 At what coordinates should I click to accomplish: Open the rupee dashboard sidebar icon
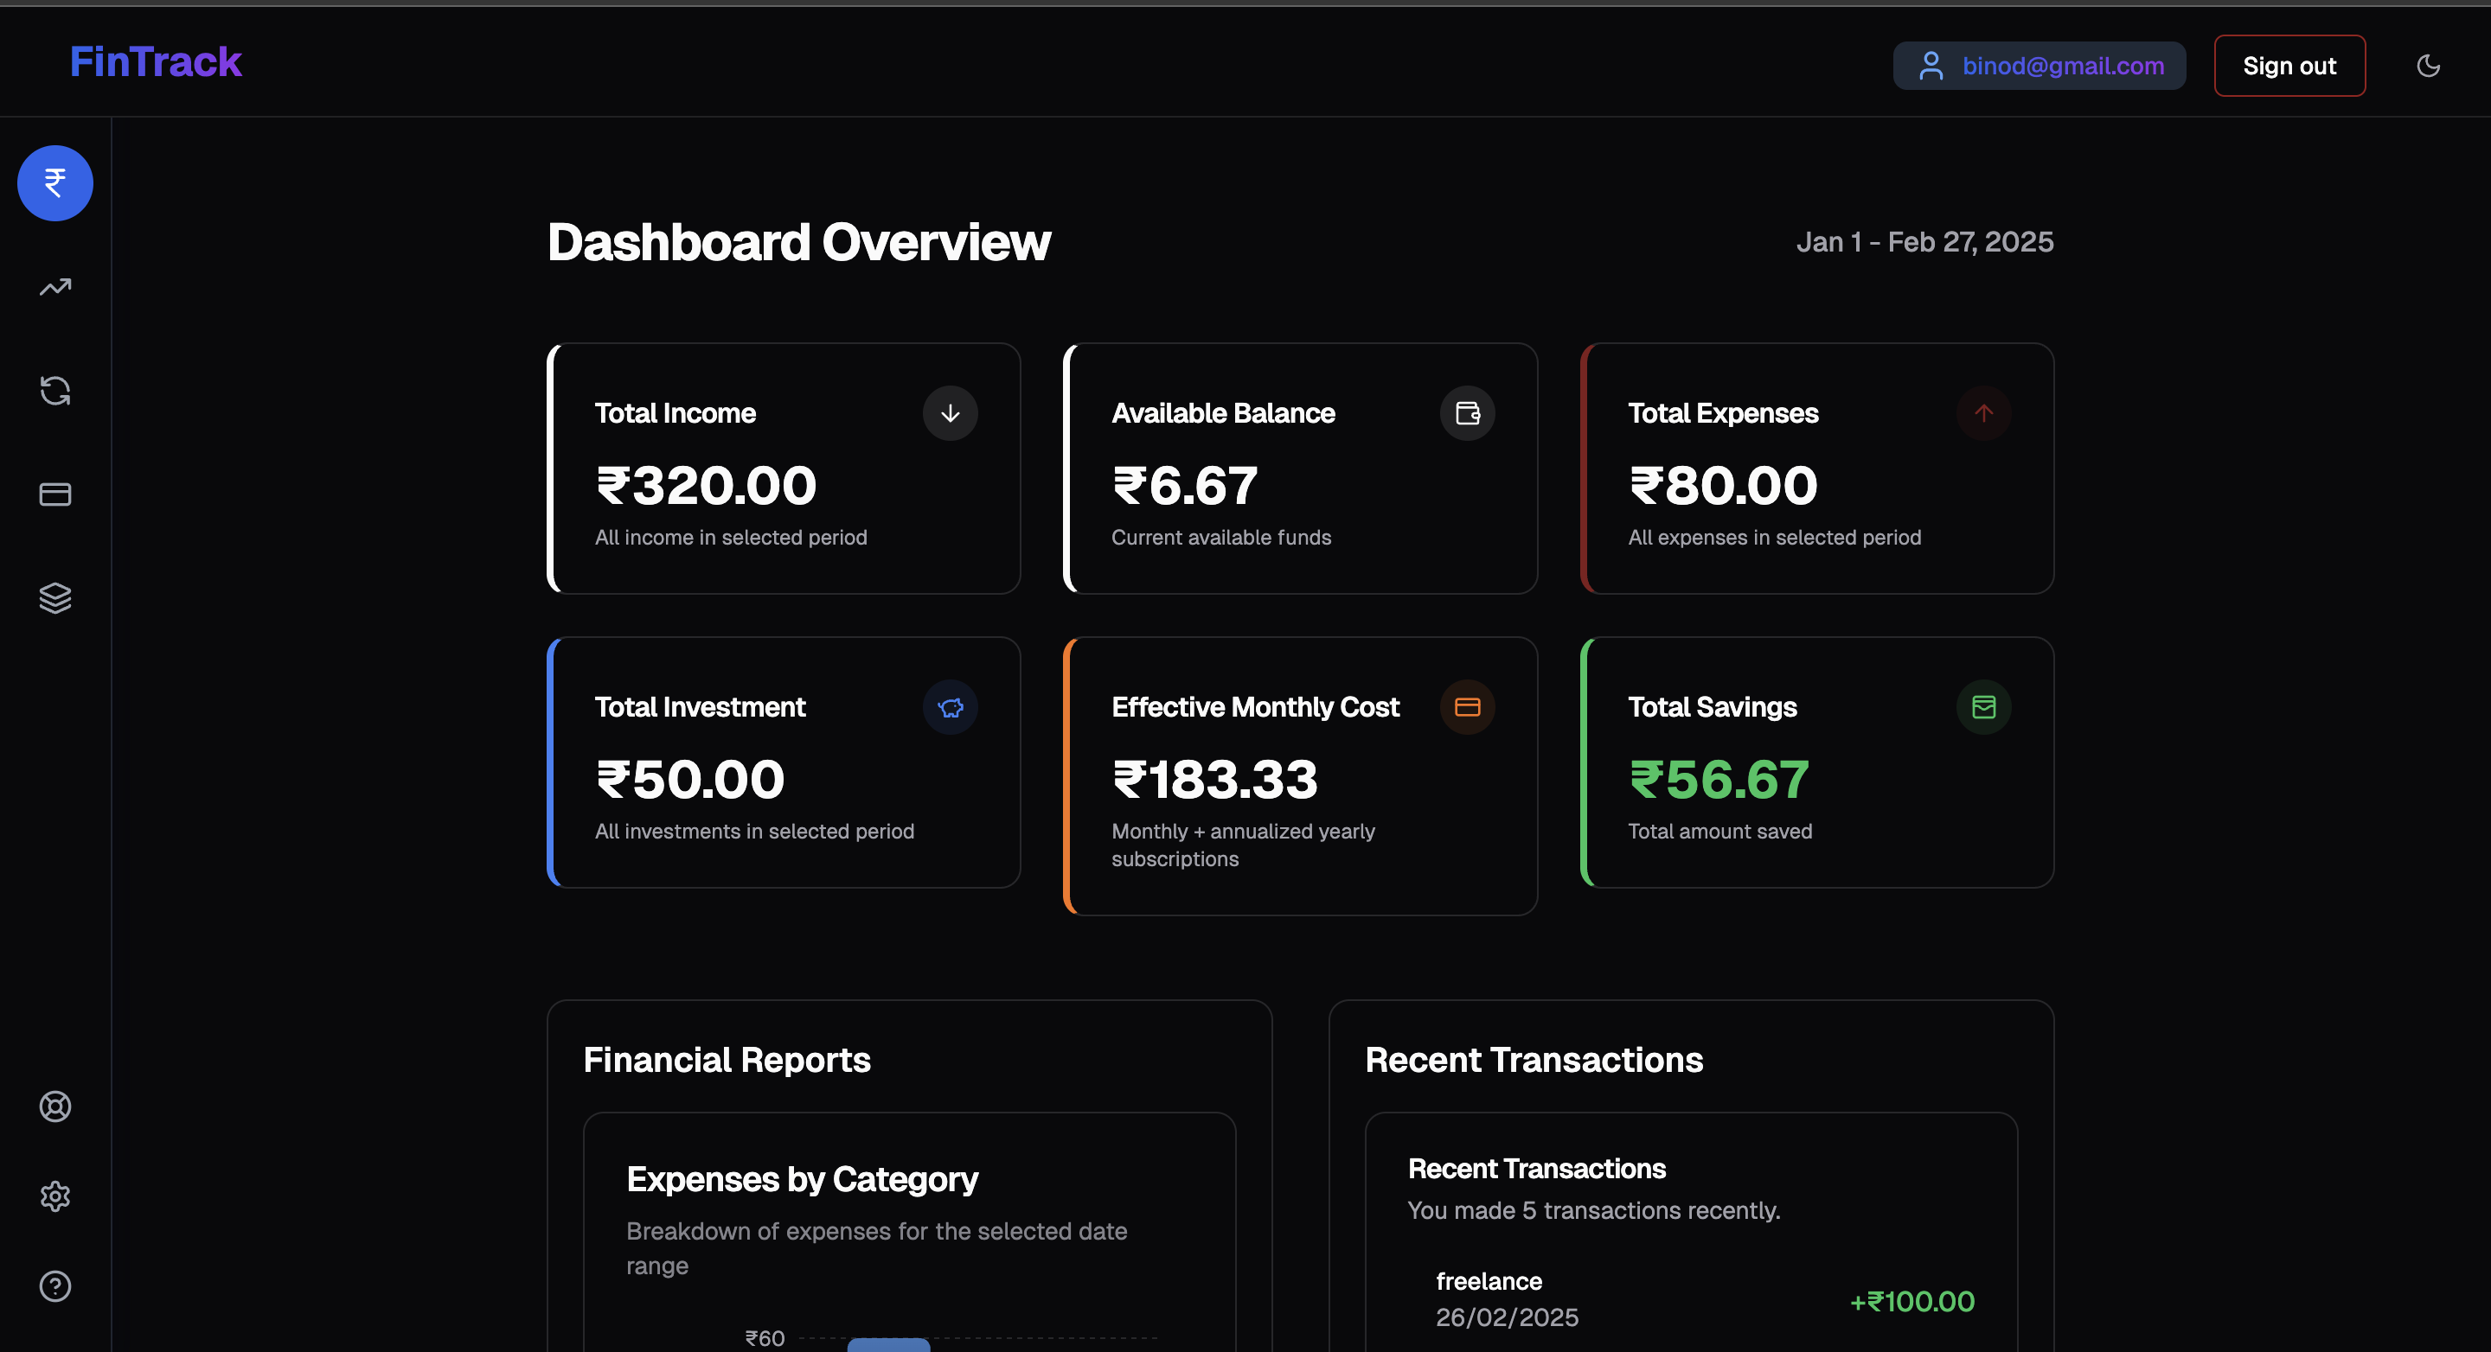[x=55, y=182]
